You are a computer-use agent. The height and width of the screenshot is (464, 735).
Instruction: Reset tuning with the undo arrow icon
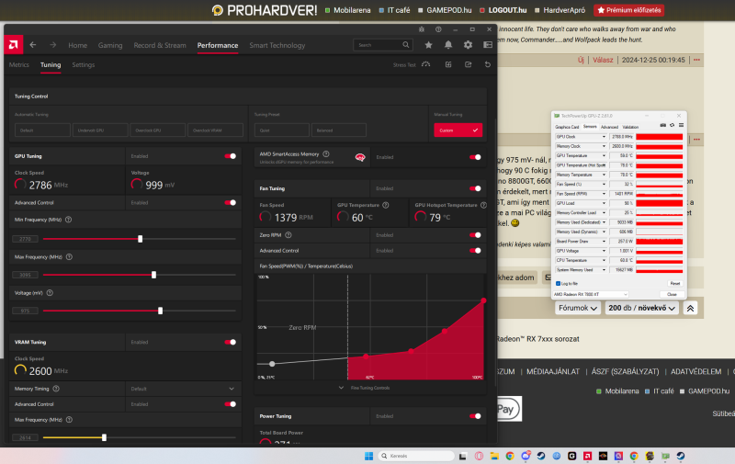(488, 64)
